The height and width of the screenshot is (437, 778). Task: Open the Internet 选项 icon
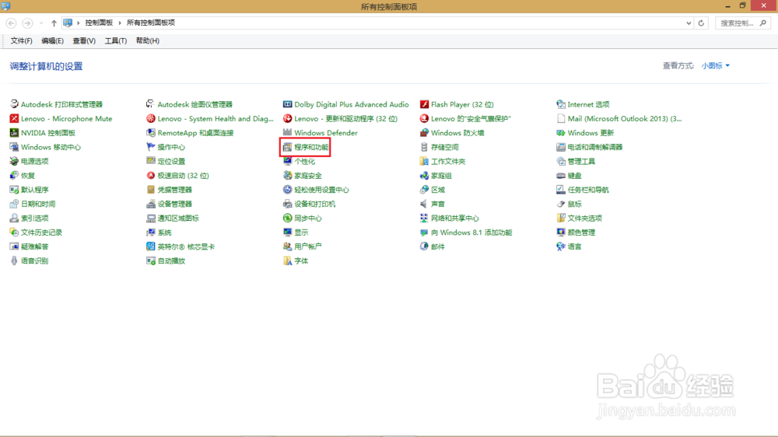tap(561, 104)
